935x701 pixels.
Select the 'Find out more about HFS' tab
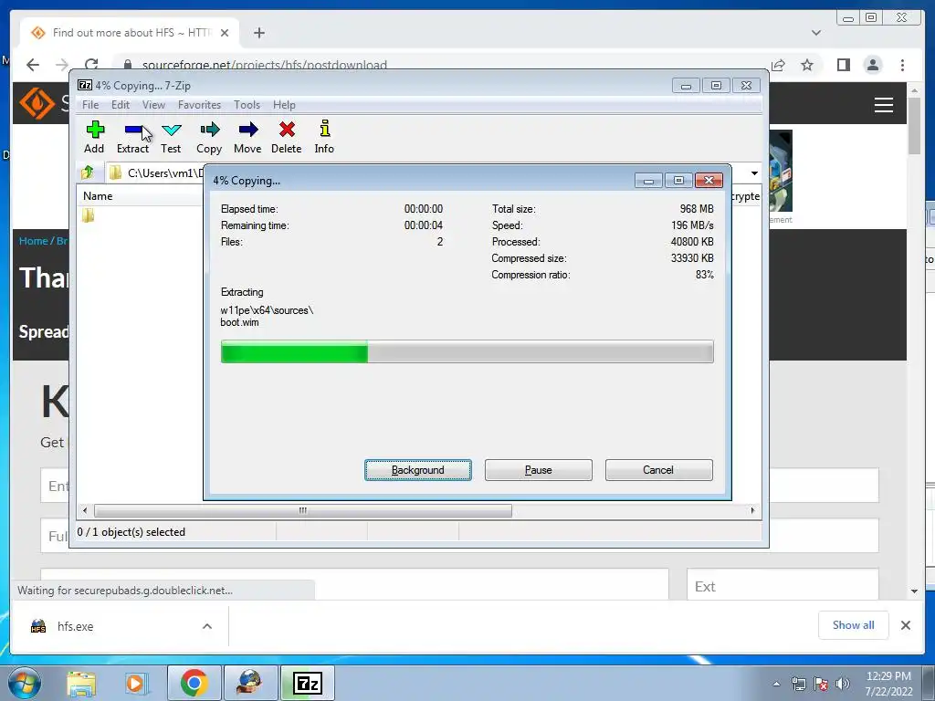130,33
